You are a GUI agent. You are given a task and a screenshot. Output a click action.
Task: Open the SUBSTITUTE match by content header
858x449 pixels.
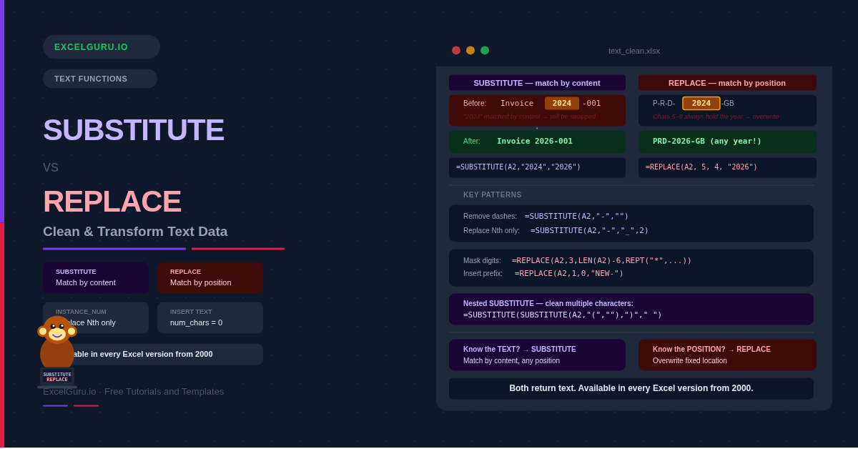point(537,83)
